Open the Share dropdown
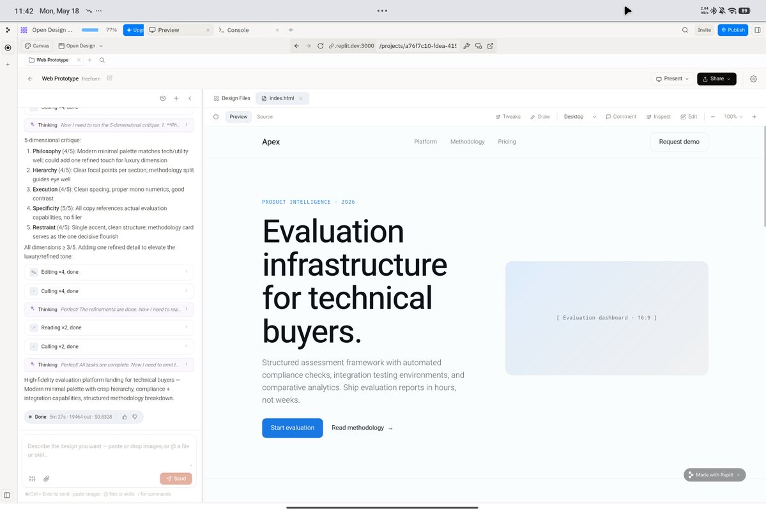The height and width of the screenshot is (512, 766). [717, 79]
